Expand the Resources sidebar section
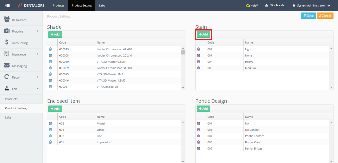The image size is (338, 163). click(x=21, y=20)
